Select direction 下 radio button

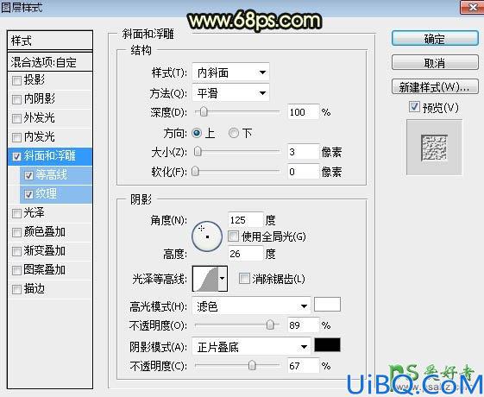coord(233,133)
